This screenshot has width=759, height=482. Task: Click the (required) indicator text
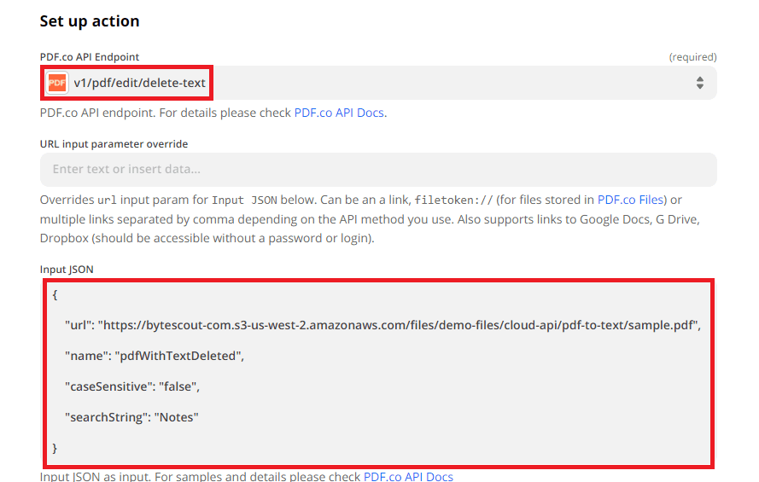point(692,57)
